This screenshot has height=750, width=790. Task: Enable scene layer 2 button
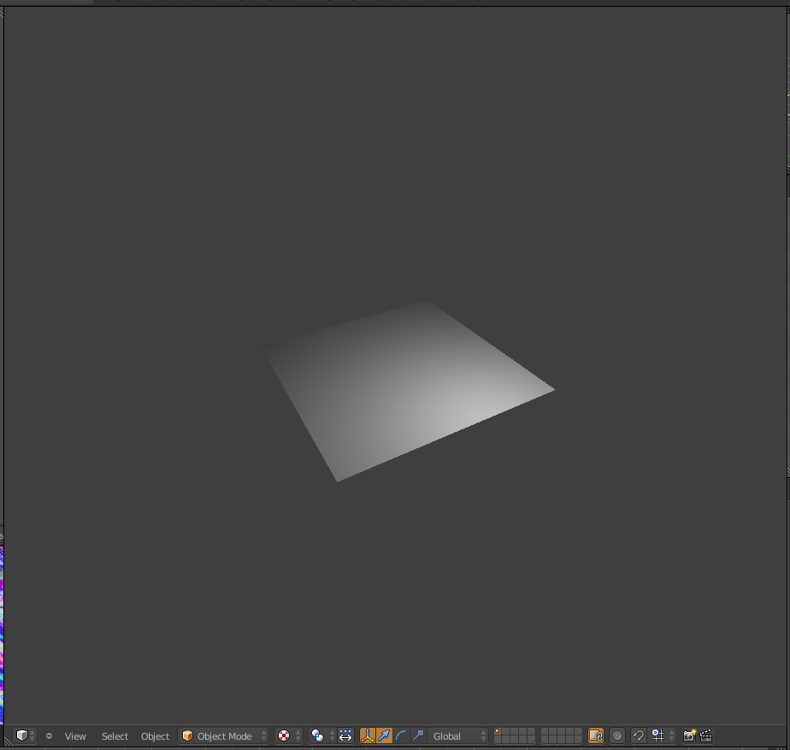506,732
